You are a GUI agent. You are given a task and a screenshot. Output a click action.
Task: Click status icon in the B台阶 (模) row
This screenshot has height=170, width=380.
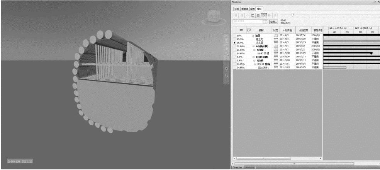click(x=276, y=57)
